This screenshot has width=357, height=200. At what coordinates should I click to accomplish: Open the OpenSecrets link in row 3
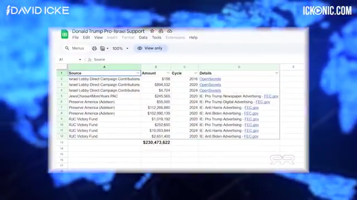[210, 85]
